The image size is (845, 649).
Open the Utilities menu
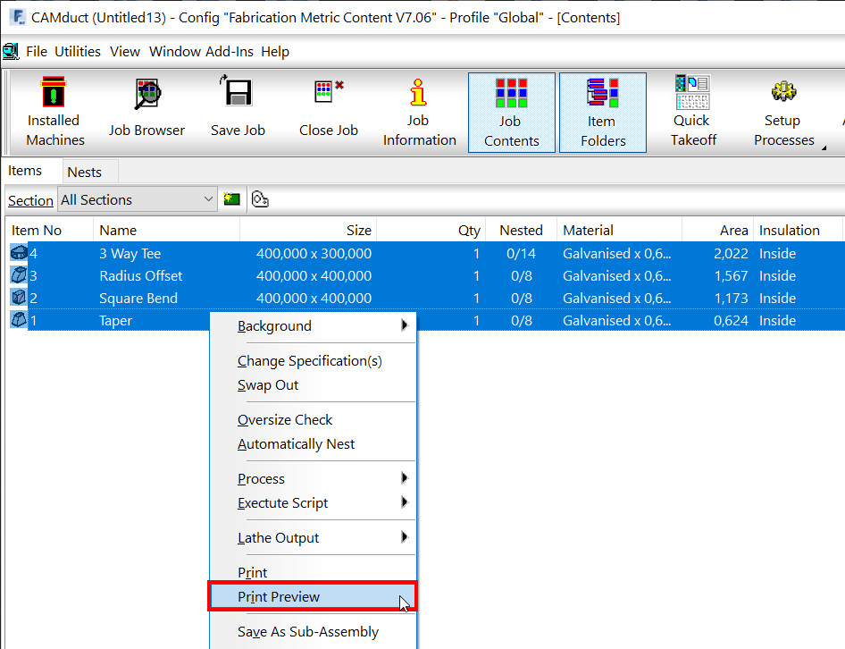(77, 52)
